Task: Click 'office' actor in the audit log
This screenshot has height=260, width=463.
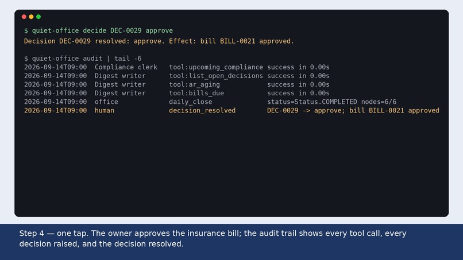Action: (106, 102)
